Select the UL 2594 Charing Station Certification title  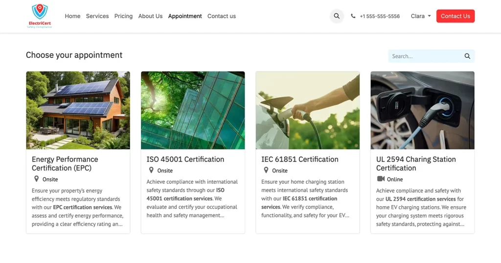point(416,164)
